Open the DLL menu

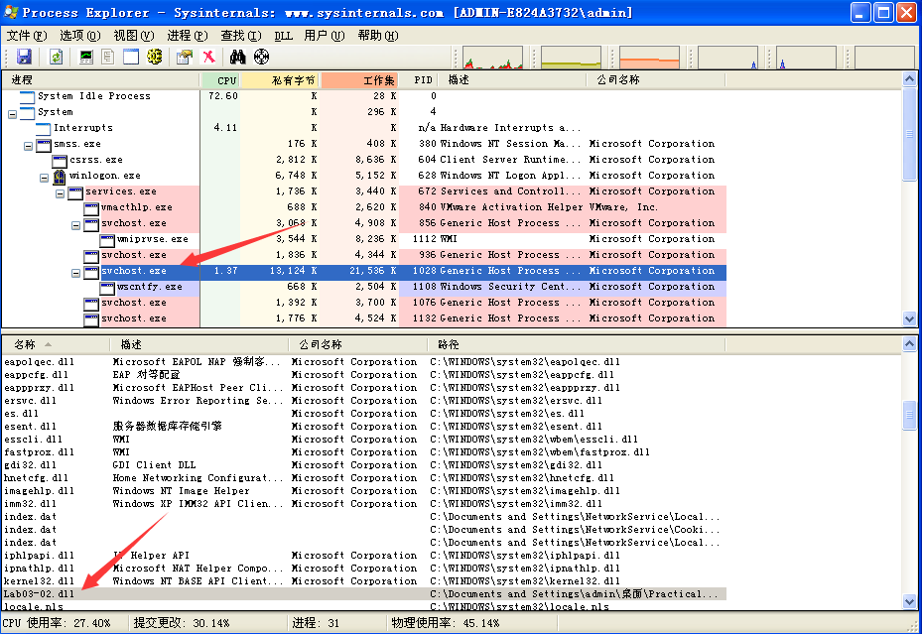(284, 36)
